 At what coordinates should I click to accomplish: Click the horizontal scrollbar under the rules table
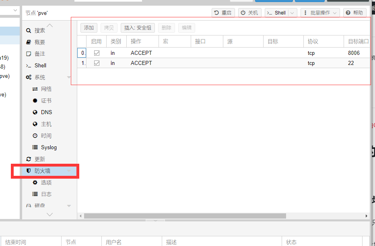pyautogui.click(x=185, y=216)
